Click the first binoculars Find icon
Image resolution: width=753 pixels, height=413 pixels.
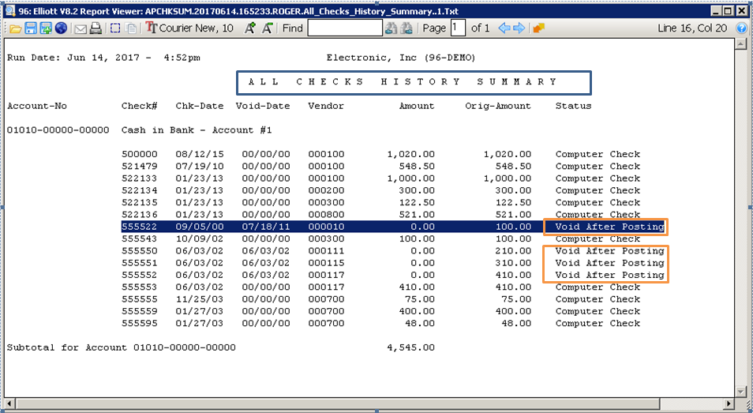pyautogui.click(x=391, y=28)
